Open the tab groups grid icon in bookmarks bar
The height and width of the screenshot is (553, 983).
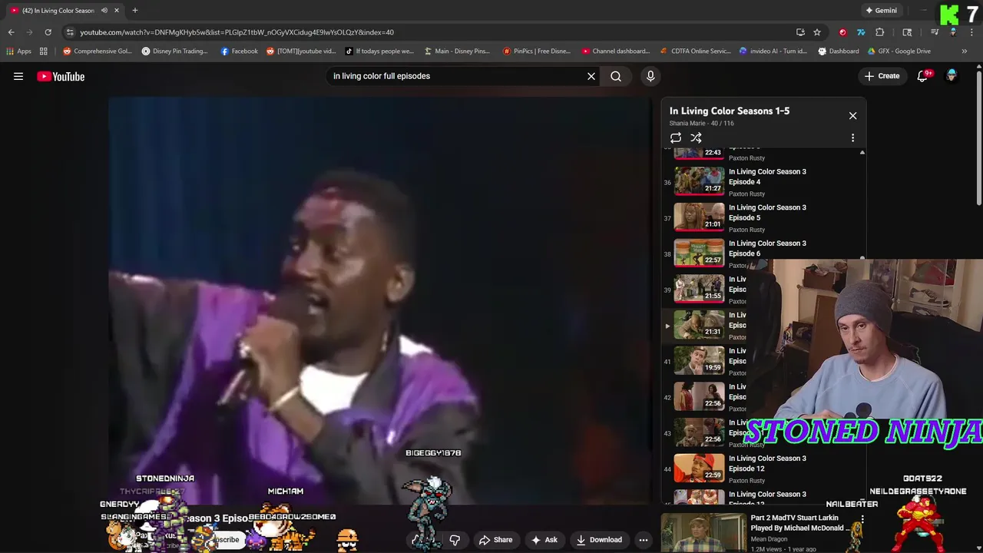tap(44, 51)
